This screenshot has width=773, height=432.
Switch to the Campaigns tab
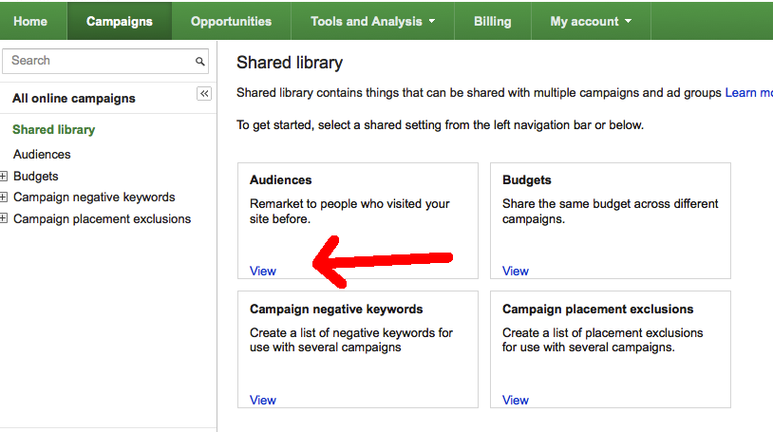[119, 21]
